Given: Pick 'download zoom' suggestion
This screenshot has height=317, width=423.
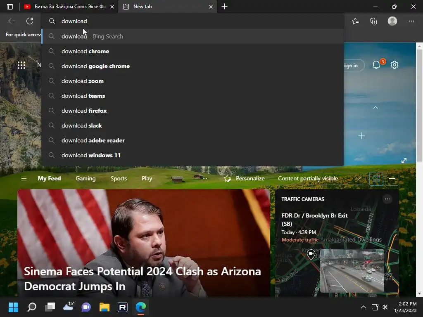Looking at the screenshot, I should click(x=192, y=81).
